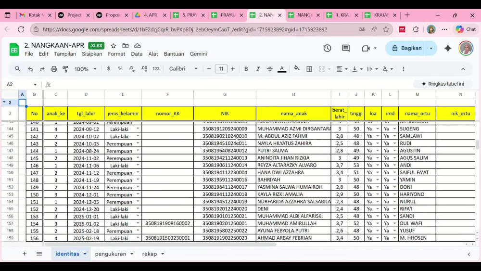Image resolution: width=481 pixels, height=271 pixels.
Task: Open fill color picker
Action: (297, 69)
